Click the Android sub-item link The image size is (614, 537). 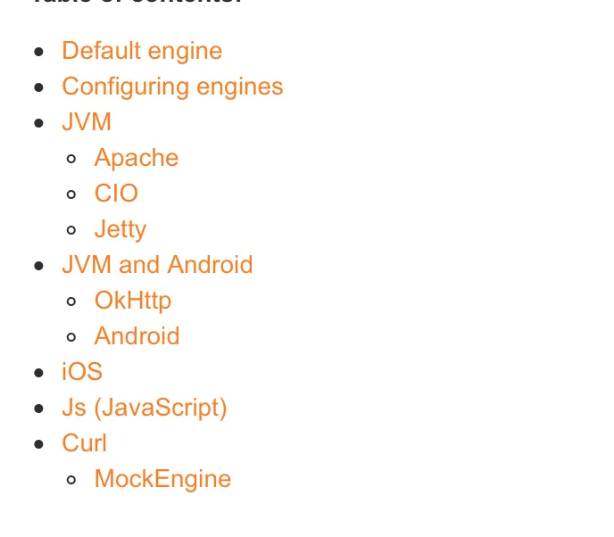(137, 336)
